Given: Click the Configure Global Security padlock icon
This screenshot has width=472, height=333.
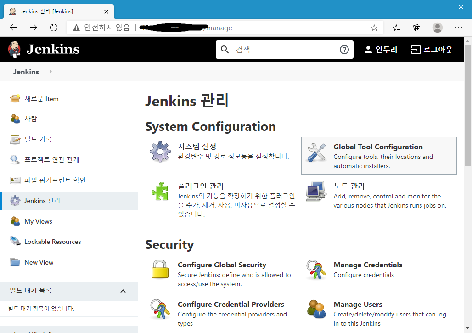Looking at the screenshot, I should pos(160,269).
